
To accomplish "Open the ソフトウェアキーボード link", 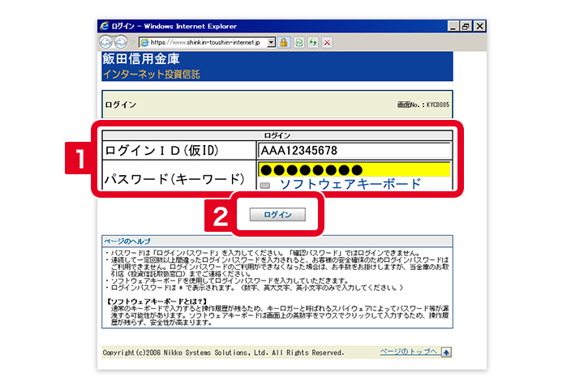I will coord(350,184).
